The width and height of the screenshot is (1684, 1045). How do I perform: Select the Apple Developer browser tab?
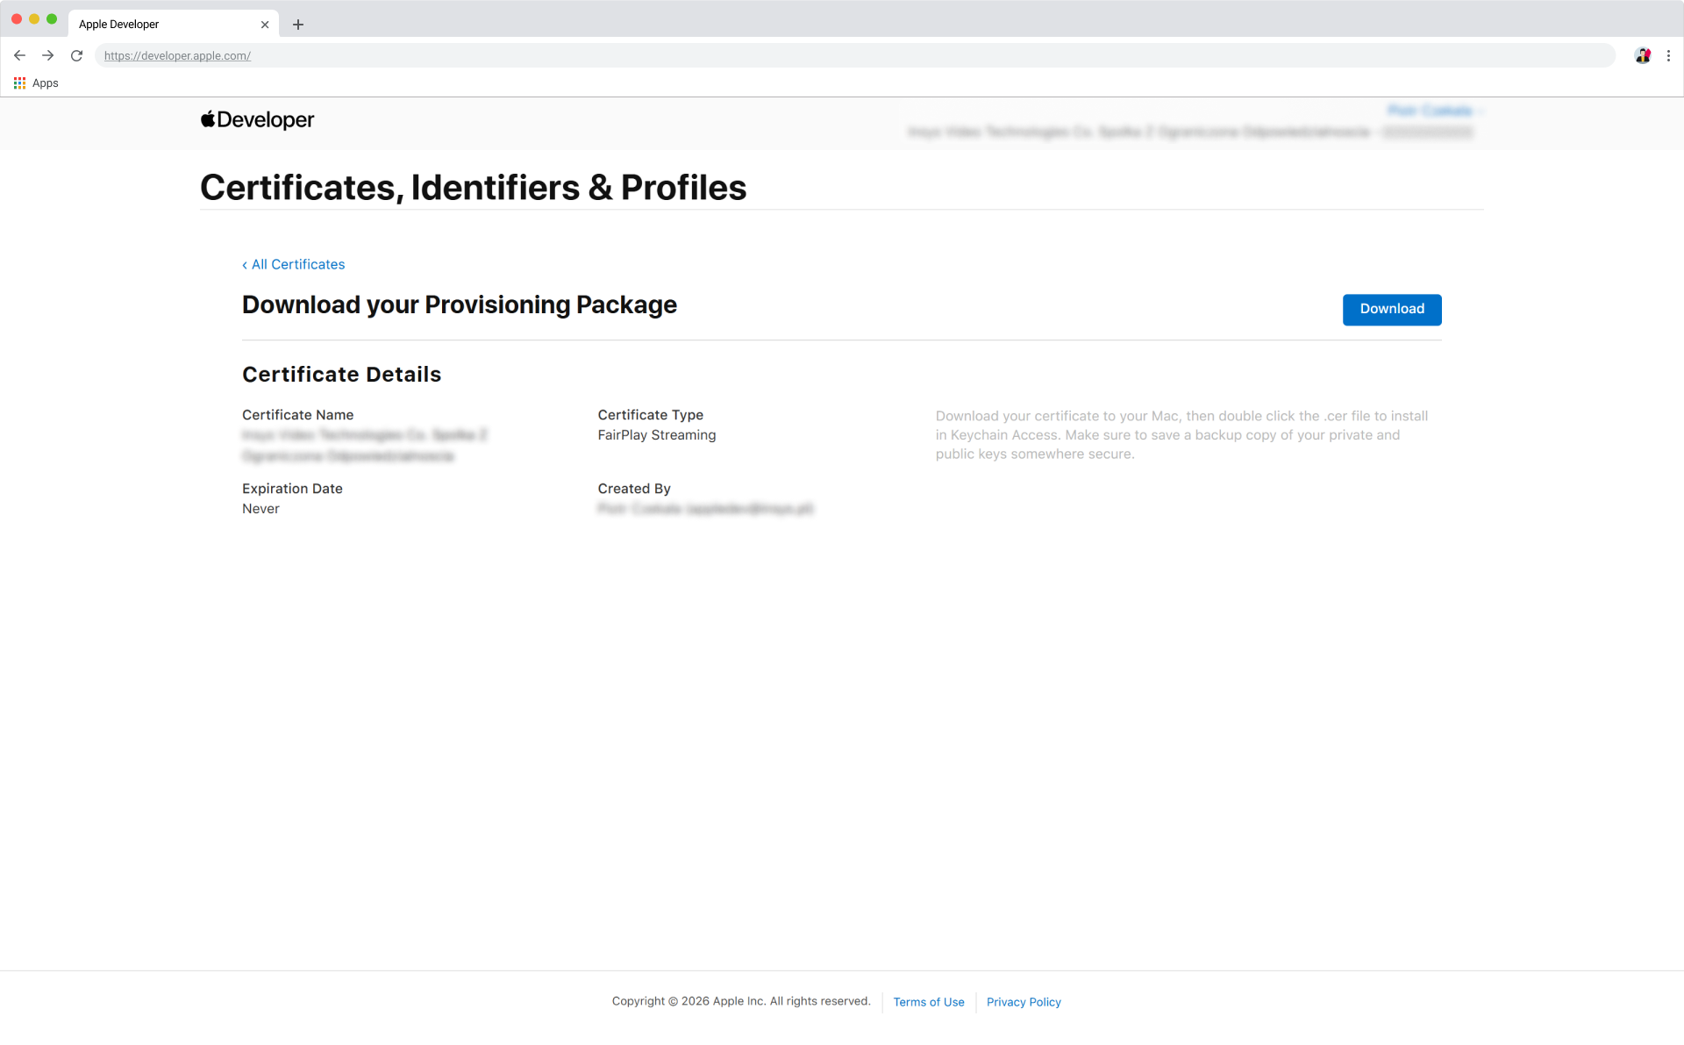click(174, 25)
